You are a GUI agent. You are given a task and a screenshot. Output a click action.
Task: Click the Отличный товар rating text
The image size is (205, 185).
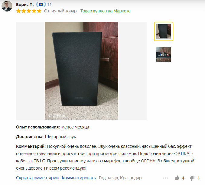point(60,11)
